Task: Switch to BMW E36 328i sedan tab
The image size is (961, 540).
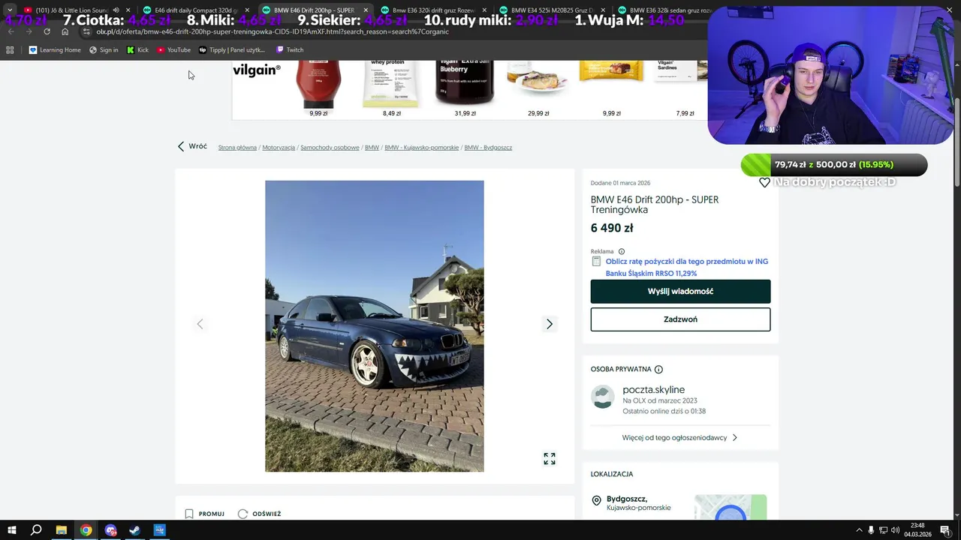Action: tap(661, 10)
